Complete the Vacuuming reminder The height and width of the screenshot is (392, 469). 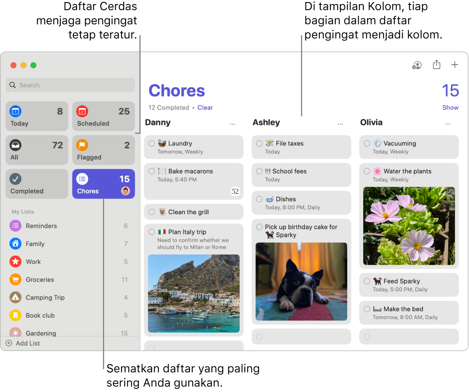(x=367, y=143)
